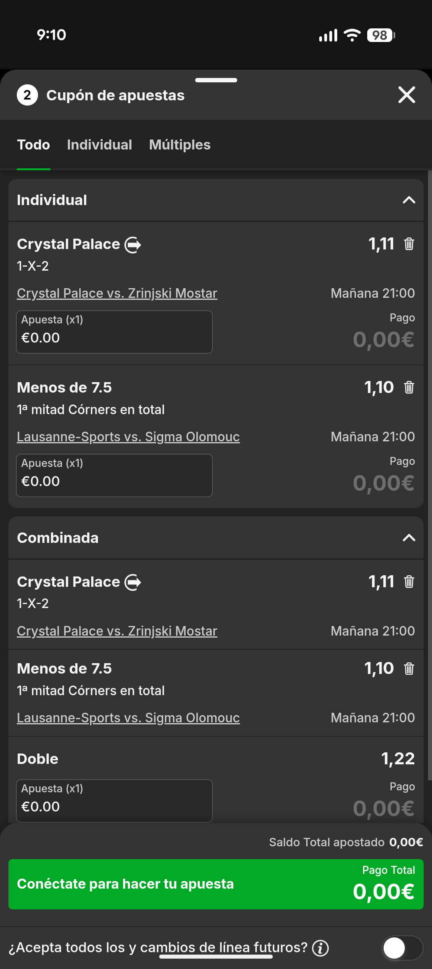Delete Crystal Palace selection in Combinada
This screenshot has width=432, height=969.
pos(409,582)
